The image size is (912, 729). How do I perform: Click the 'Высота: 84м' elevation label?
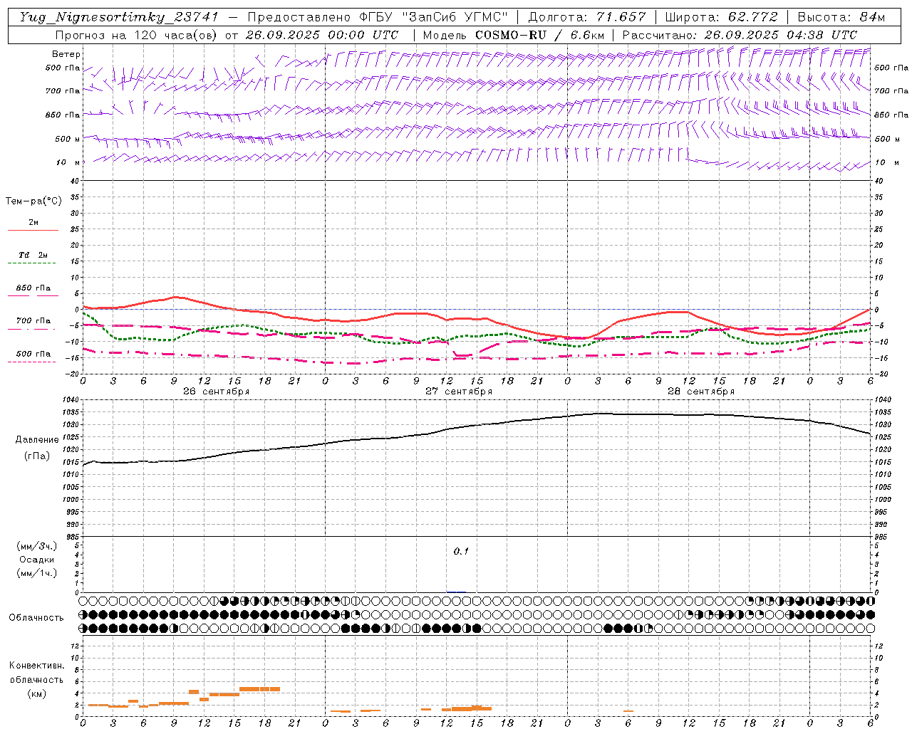tap(841, 17)
